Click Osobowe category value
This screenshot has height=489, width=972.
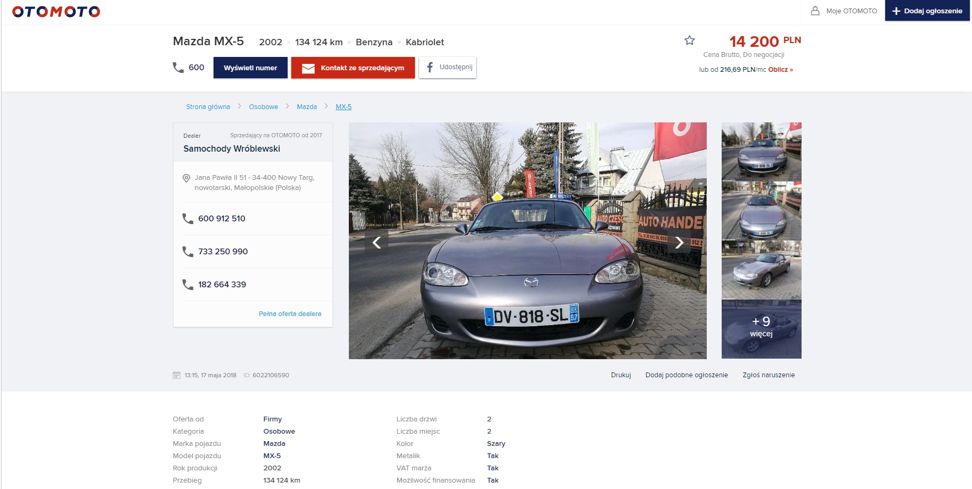[x=279, y=432]
